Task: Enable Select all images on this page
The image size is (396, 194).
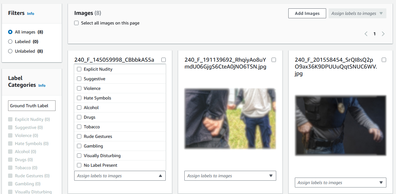Action: (76, 23)
